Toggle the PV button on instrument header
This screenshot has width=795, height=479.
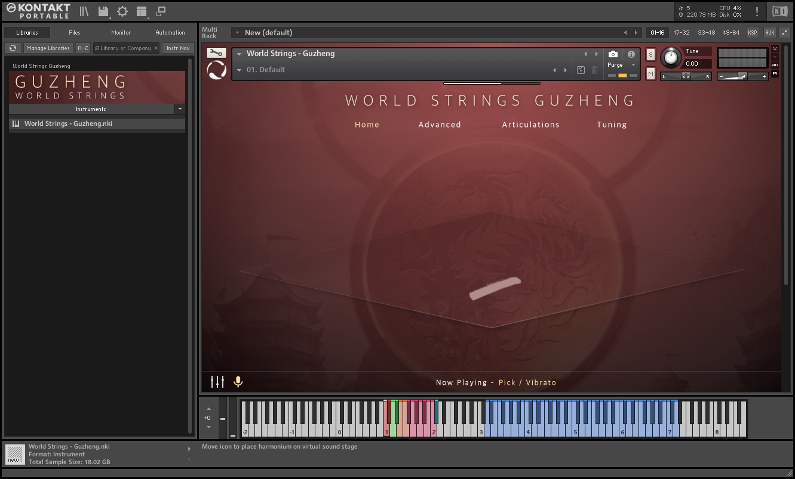coord(775,73)
